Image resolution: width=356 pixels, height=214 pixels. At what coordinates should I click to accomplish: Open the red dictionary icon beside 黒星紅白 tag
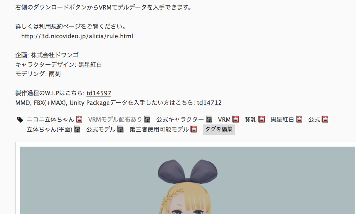pos(299,119)
